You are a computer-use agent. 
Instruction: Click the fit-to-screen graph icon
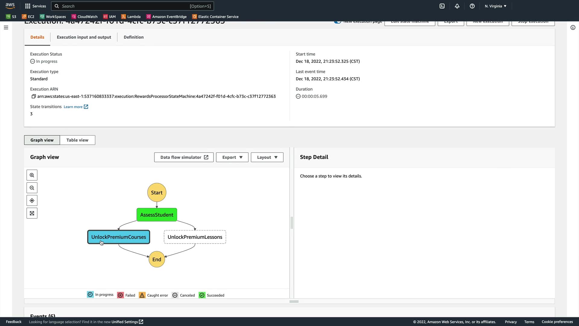32,213
